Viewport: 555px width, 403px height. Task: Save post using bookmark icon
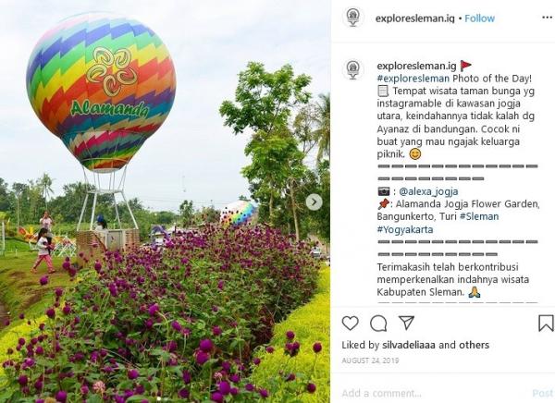click(x=546, y=323)
